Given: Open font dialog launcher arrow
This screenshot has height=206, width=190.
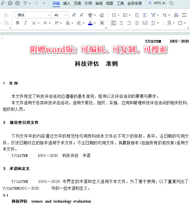Looking at the screenshot, I should 106,28.
